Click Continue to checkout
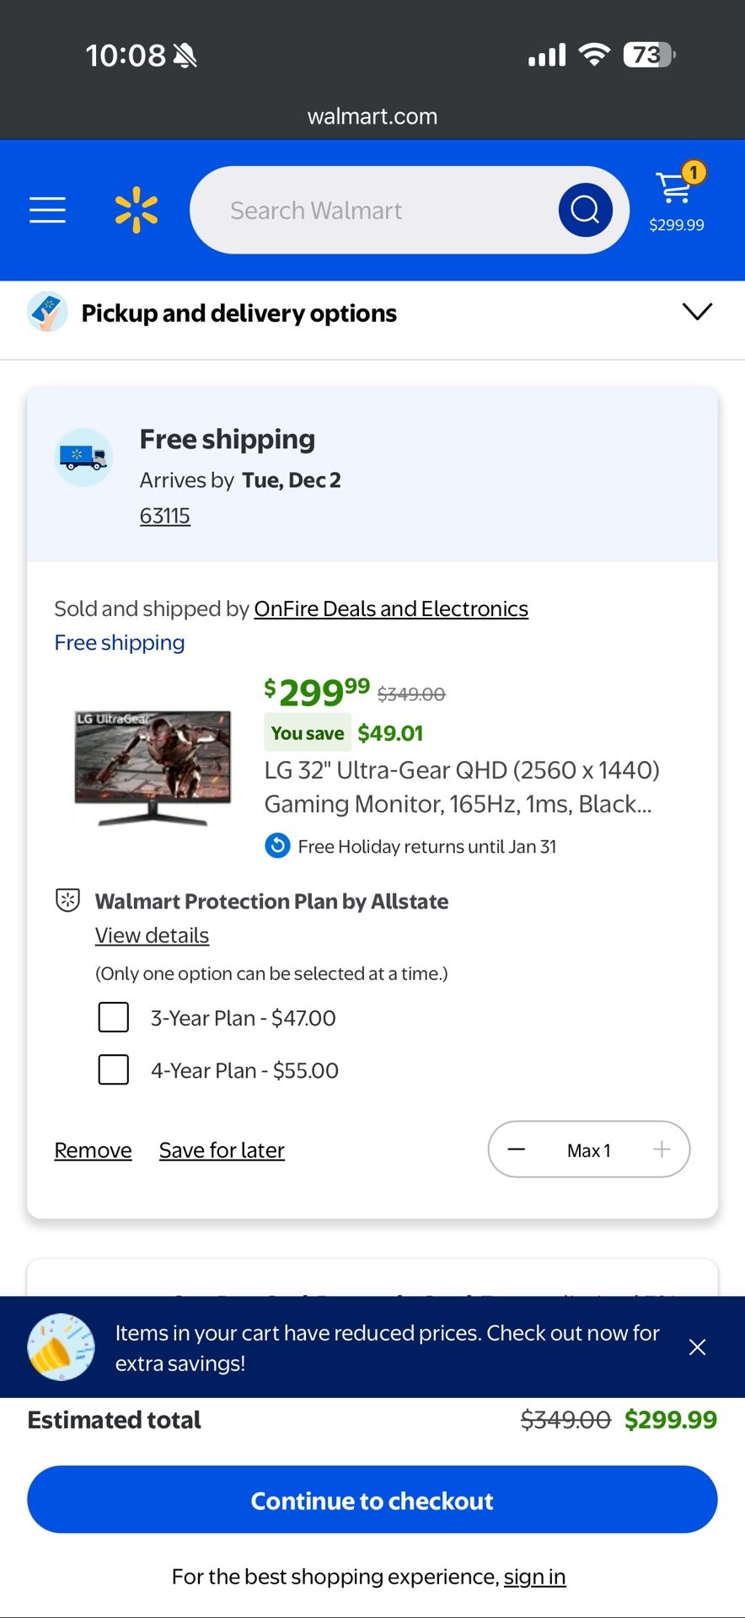 [x=372, y=1500]
